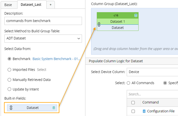The height and width of the screenshot is (116, 178).
Task: Open the ADT Dataset method dropdown
Action: tap(43, 38)
